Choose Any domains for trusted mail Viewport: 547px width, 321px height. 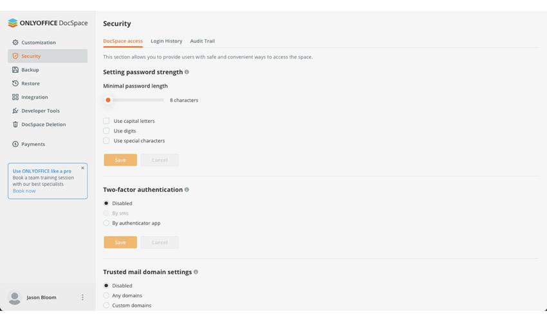tap(106, 296)
